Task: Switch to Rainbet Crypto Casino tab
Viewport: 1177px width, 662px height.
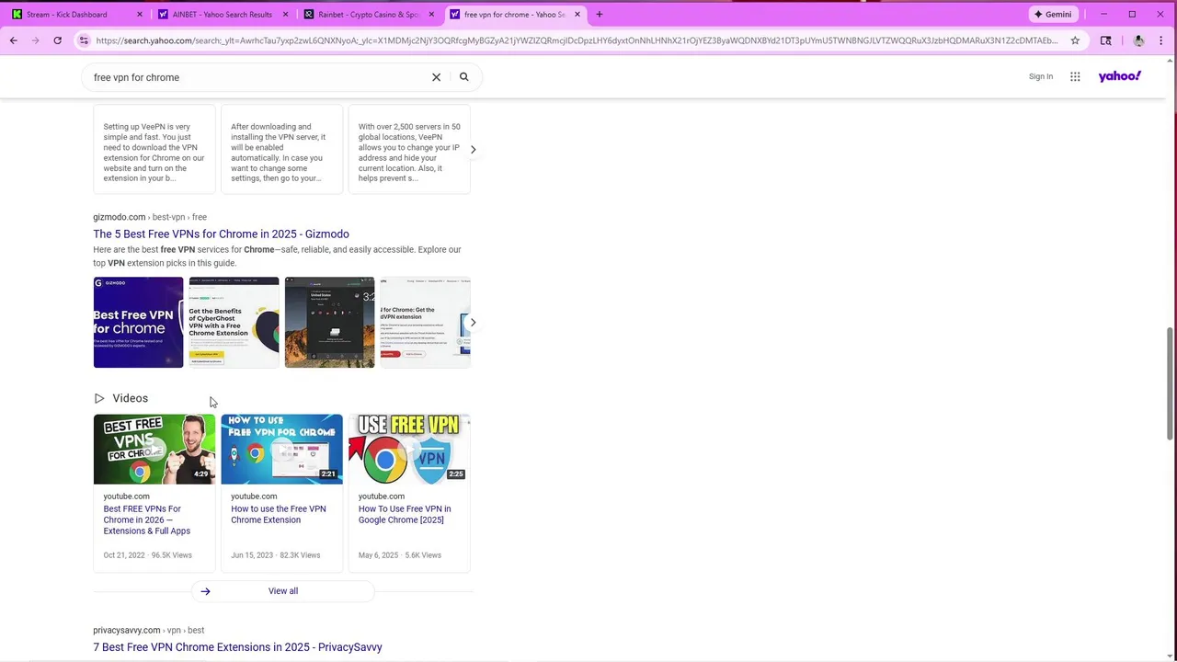Action: click(368, 15)
